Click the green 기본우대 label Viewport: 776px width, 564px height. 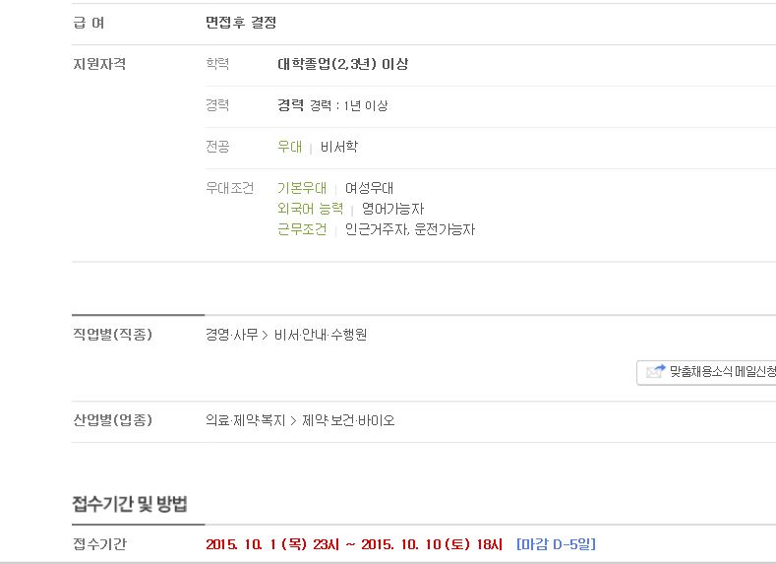[x=302, y=188]
